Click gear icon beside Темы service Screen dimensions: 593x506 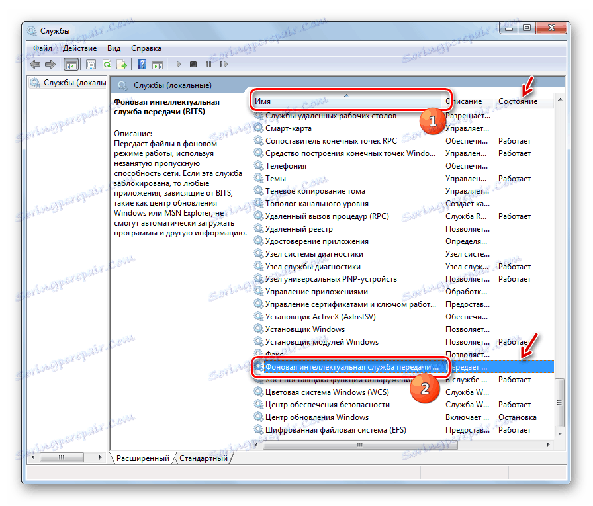[x=259, y=178]
